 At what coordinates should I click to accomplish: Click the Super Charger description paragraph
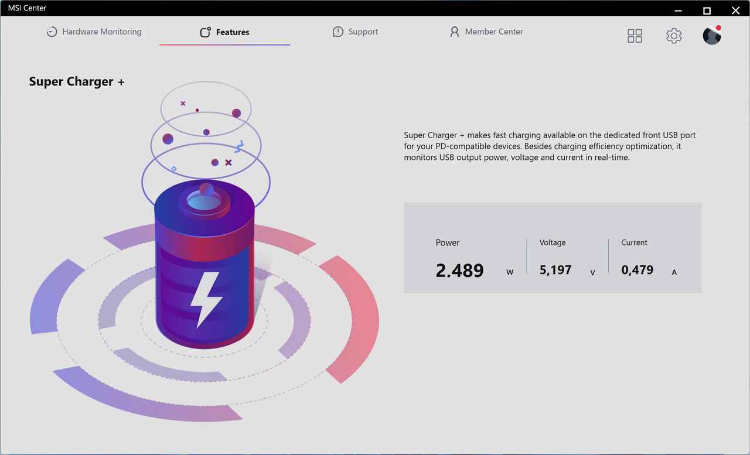point(550,146)
